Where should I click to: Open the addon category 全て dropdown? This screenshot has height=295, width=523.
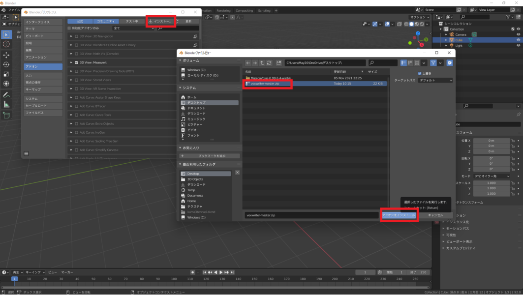tap(133, 29)
